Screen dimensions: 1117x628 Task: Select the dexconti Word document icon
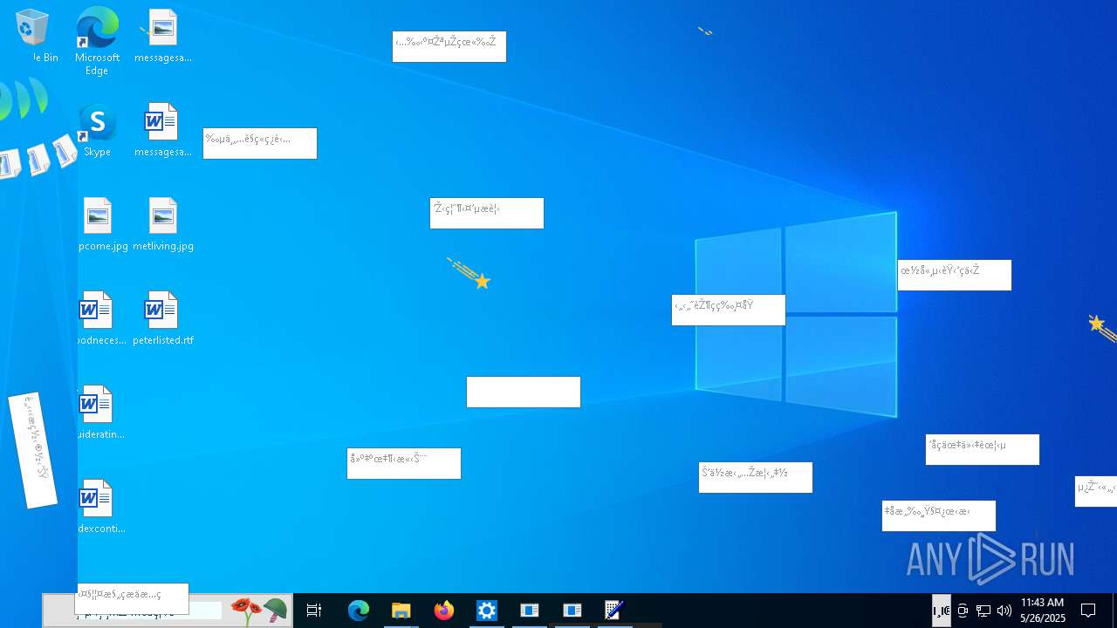point(98,508)
